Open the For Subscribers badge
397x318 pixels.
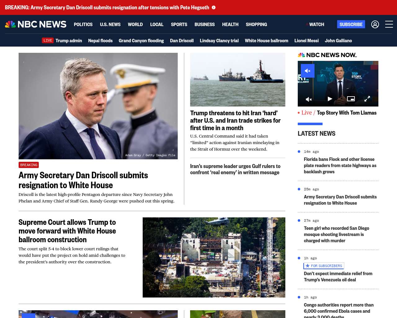(324, 266)
